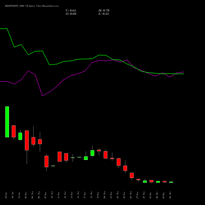
Task: Select the '01 Dec' date axis label
Action: click(150, 195)
